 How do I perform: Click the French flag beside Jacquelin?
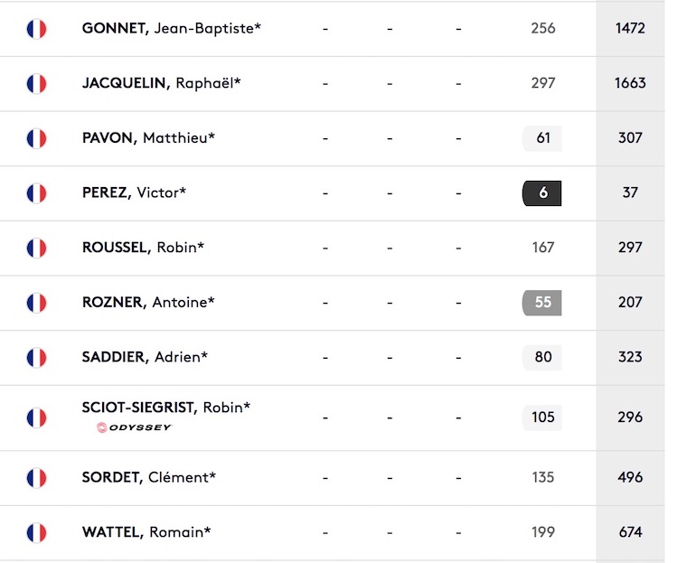coord(36,84)
